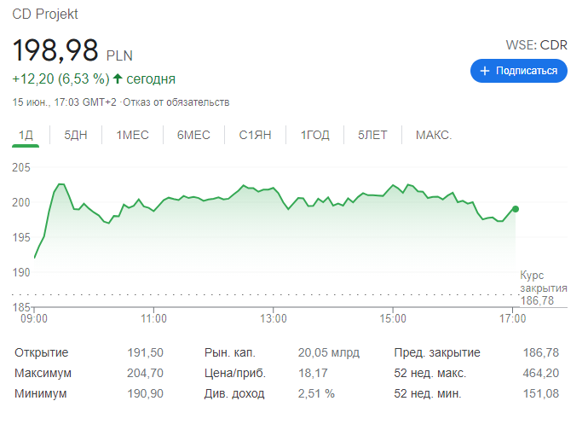Click the 13:00 time axis label
This screenshot has height=430, width=588.
[x=274, y=318]
